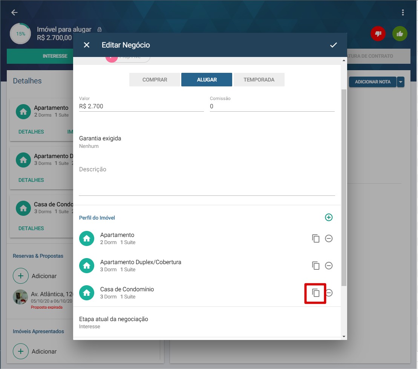Select the INTERESSE stage tab
The height and width of the screenshot is (369, 418).
[40, 56]
